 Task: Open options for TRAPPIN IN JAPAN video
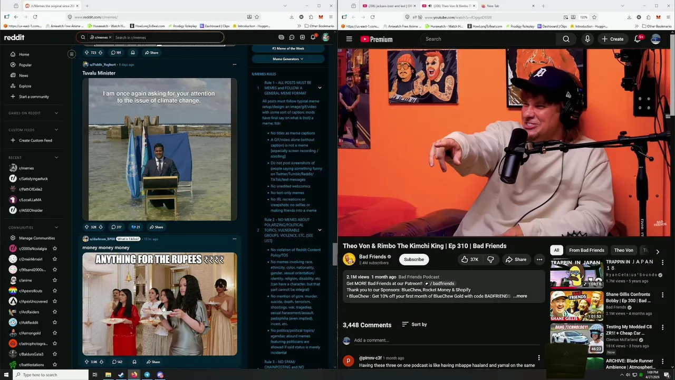click(x=663, y=262)
